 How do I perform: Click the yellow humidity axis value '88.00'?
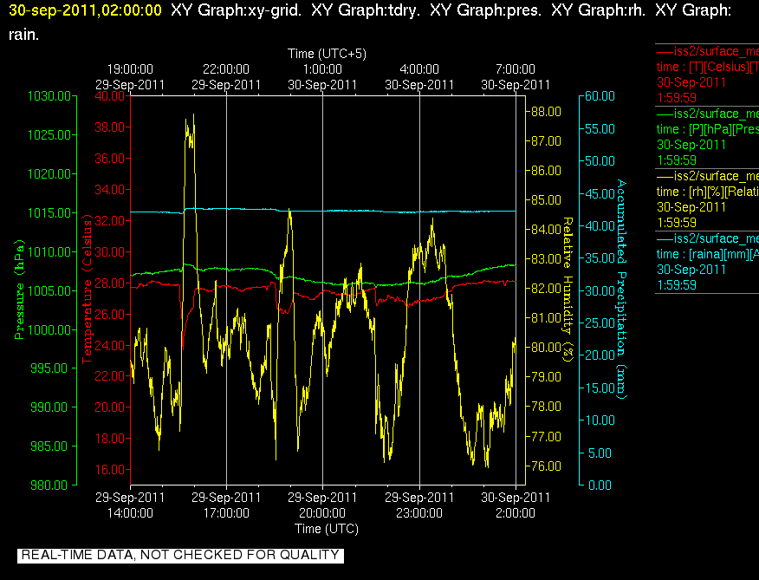[x=546, y=112]
